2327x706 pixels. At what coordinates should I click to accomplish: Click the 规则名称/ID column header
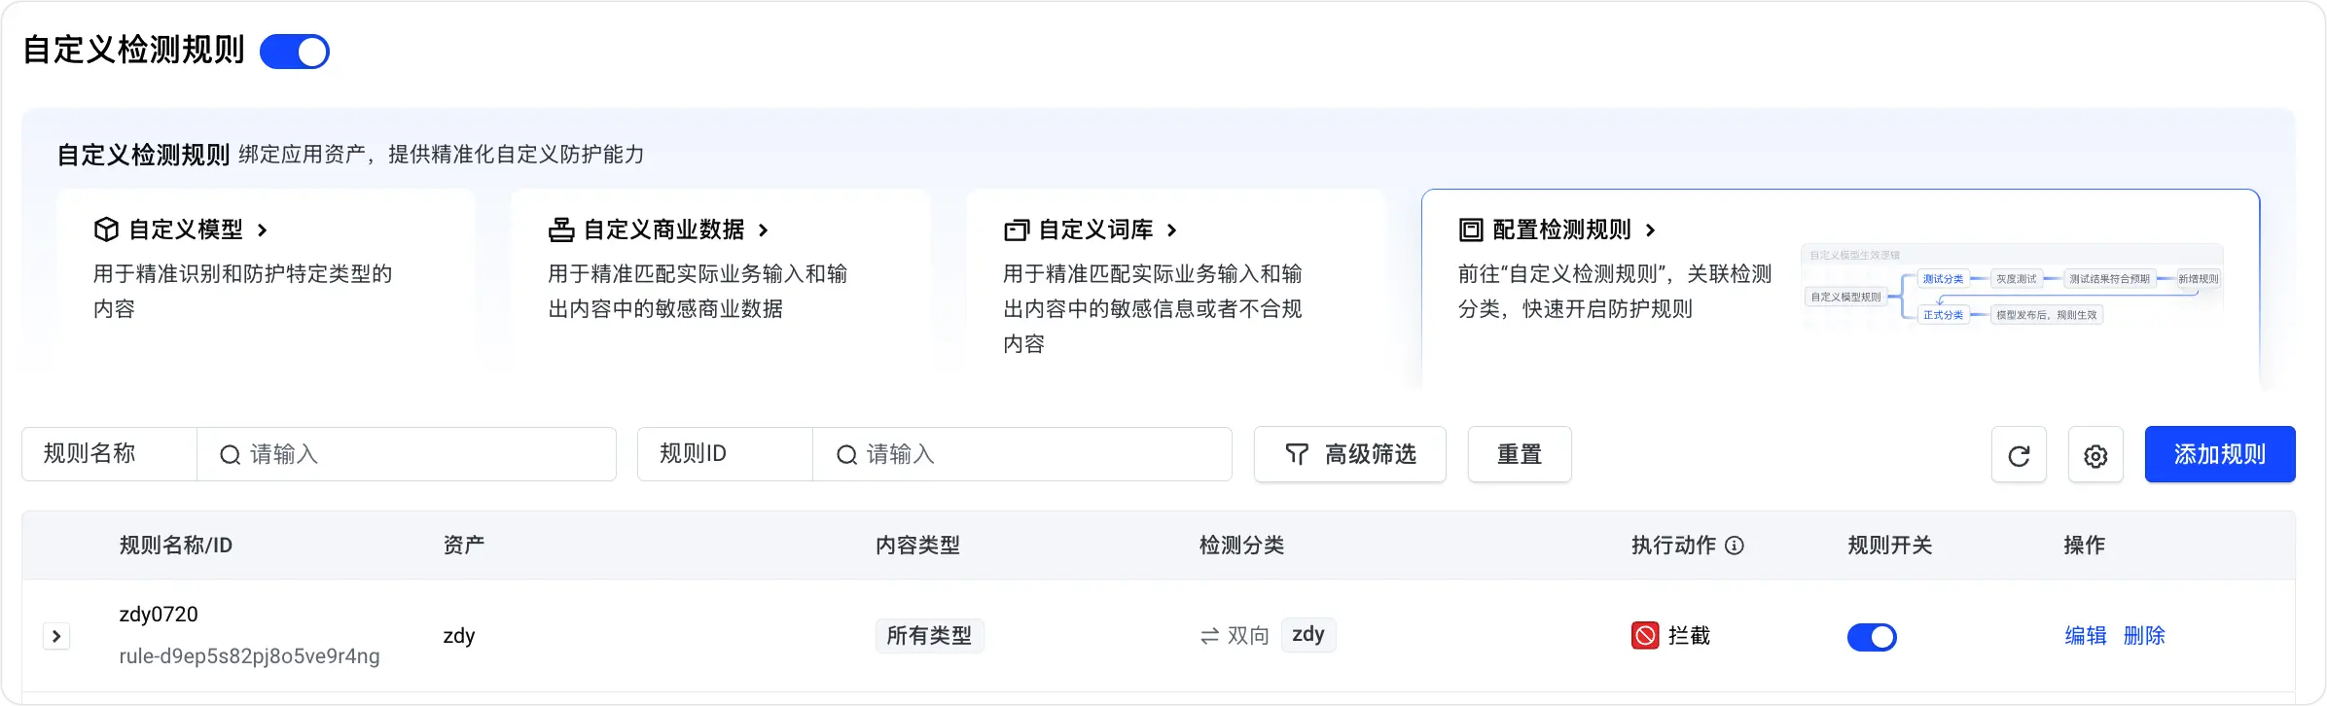point(176,546)
